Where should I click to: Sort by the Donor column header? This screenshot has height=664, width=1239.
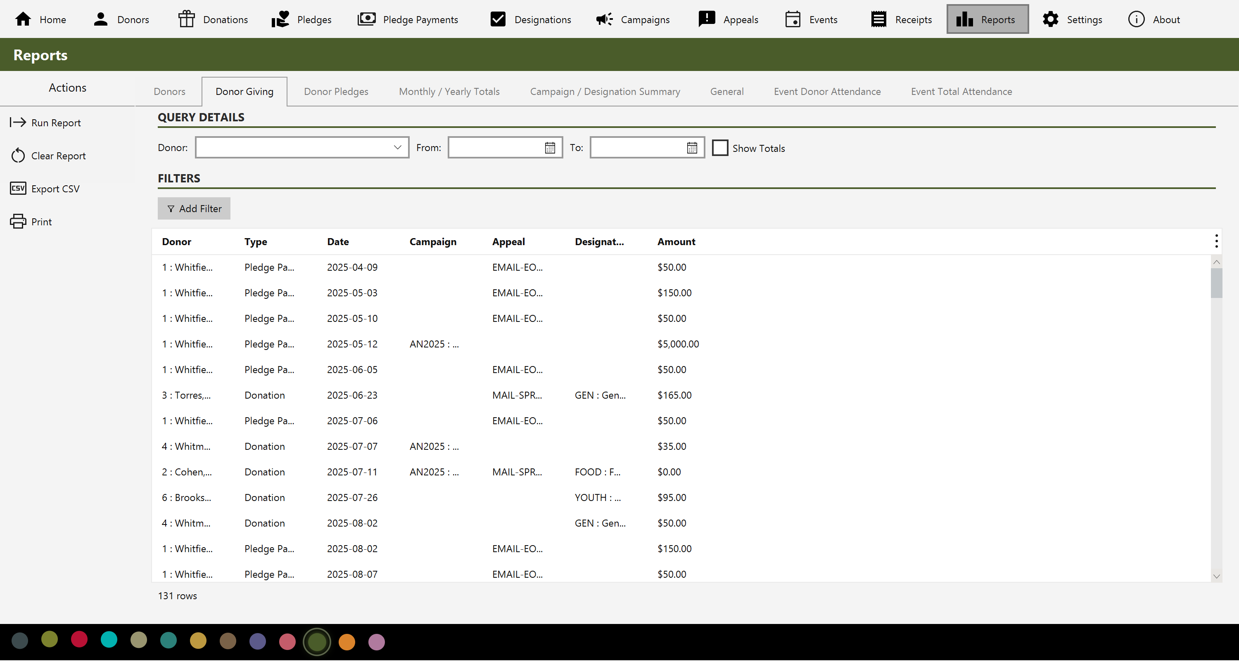[176, 242]
